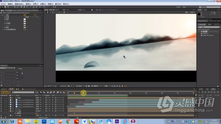Viewport: 221px width, 124px height.
Task: Click the 高光 white color swatch
Action: (25, 19)
